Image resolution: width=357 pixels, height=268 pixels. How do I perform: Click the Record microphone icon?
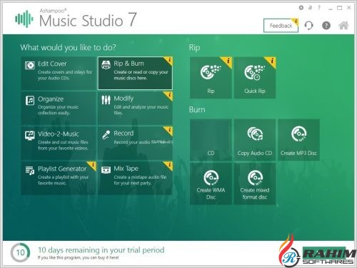coord(106,135)
